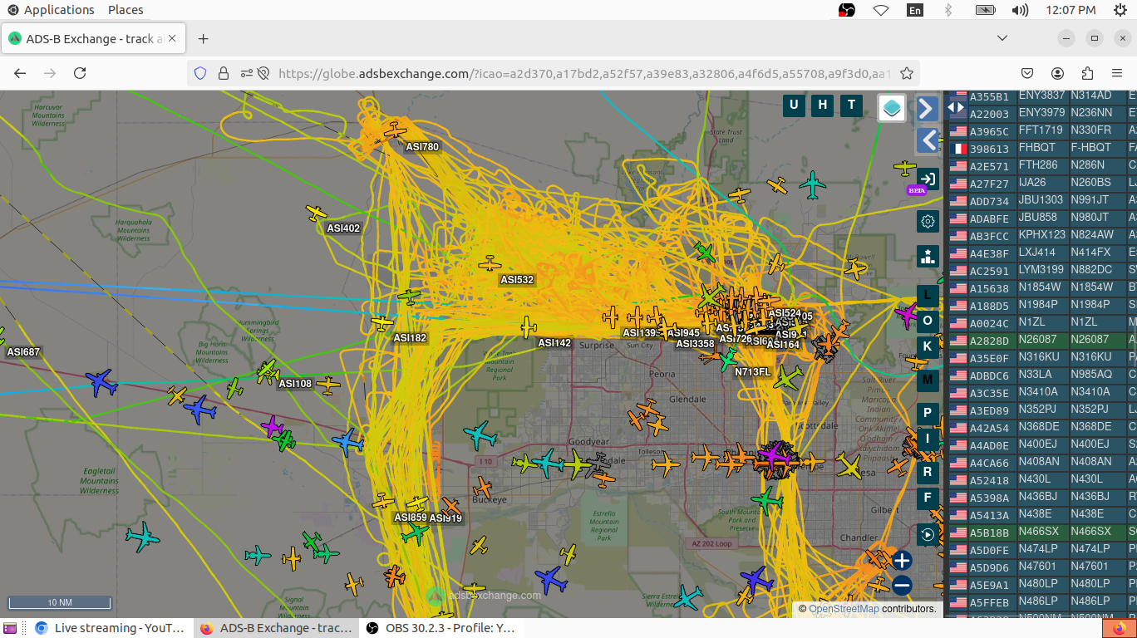Select the green aircraft labeled N713FL
This screenshot has width=1137, height=638.
pyautogui.click(x=728, y=360)
